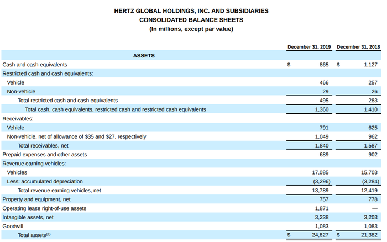Select the 24,627 total assets value
Image resolution: width=387 pixels, height=242 pixels.
320,235
